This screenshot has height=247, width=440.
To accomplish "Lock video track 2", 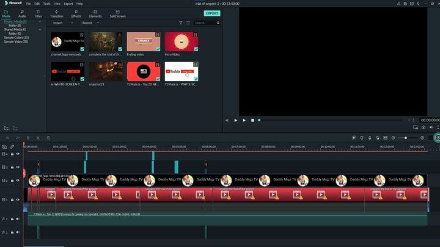I will point(12,181).
